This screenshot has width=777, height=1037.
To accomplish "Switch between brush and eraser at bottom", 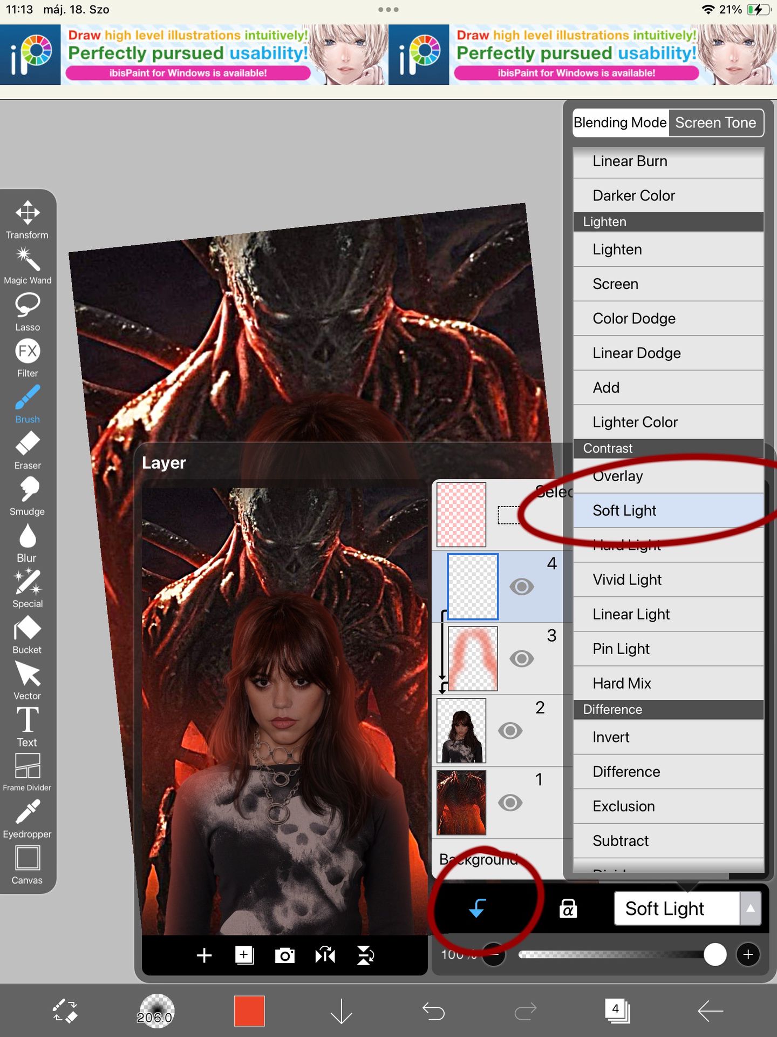I will (65, 1011).
